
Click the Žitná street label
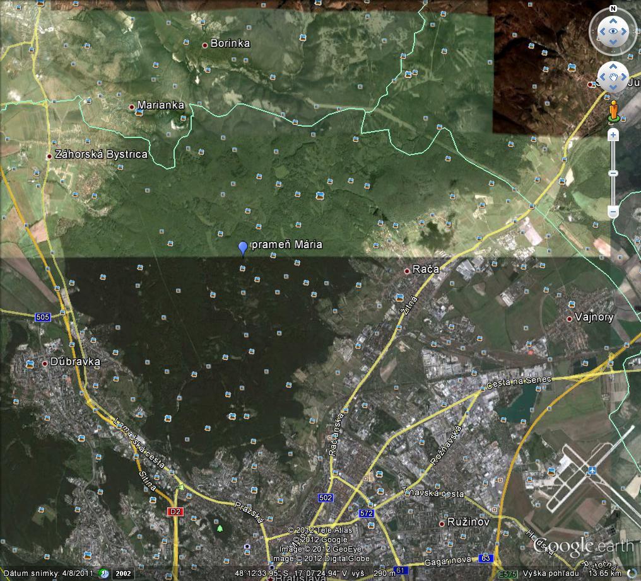[x=409, y=306]
